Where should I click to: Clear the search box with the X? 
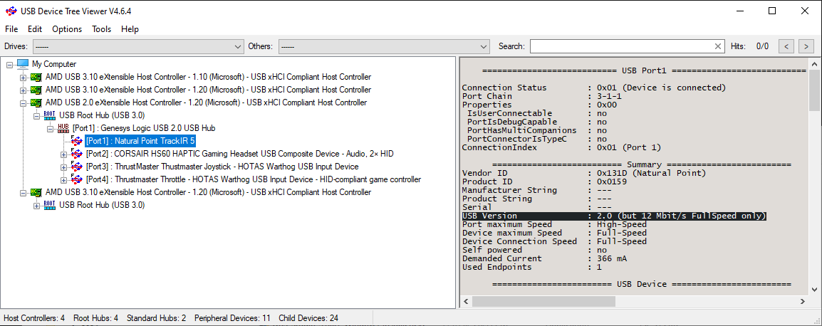718,46
